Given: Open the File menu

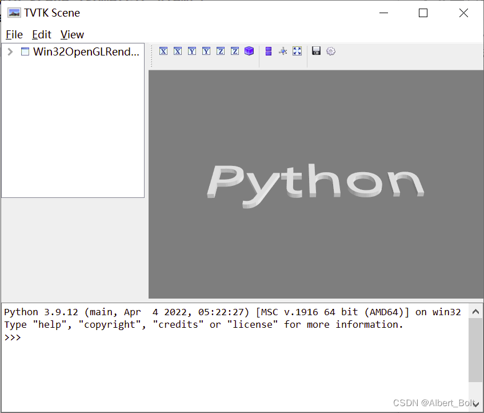Looking at the screenshot, I should pos(14,34).
